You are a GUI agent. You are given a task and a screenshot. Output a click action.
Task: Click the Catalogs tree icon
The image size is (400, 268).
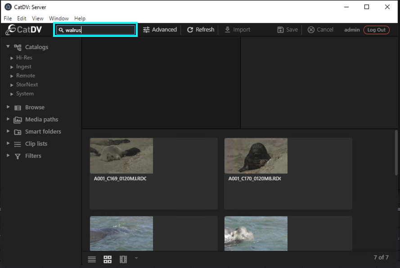18,47
